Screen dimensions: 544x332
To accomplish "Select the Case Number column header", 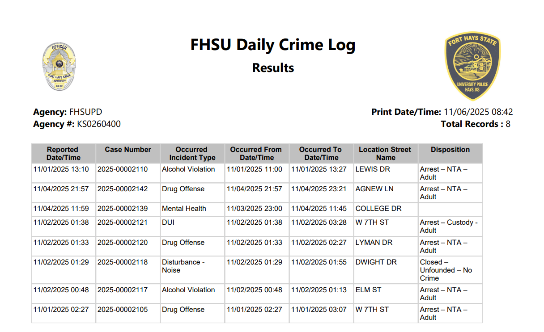I will 128,150.
